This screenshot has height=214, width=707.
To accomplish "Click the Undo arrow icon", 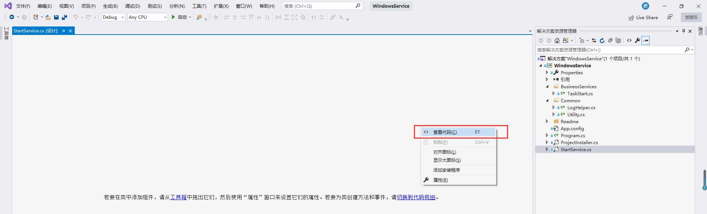I will point(75,17).
